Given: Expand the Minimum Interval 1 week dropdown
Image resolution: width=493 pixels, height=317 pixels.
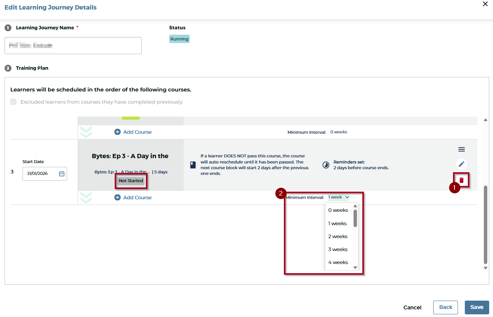Looking at the screenshot, I should pos(338,197).
